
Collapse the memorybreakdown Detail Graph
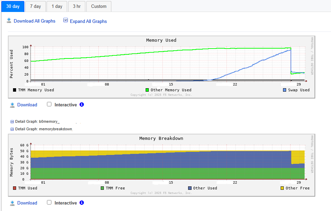[12, 129]
